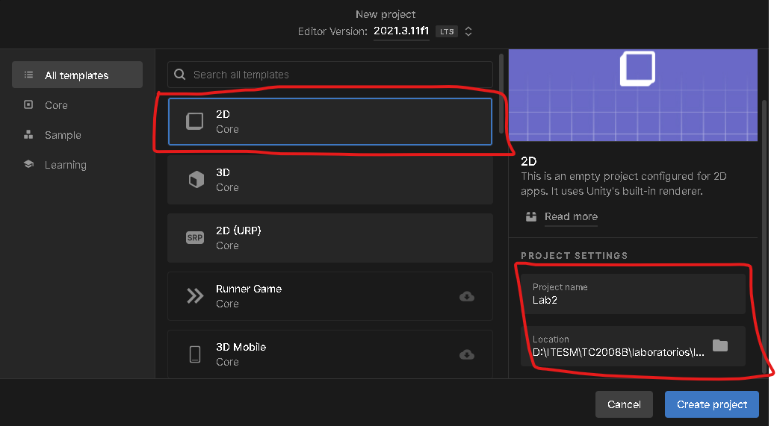Download the 3D Mobile template cloud icon
Viewport: 777px width, 426px height.
tap(467, 354)
